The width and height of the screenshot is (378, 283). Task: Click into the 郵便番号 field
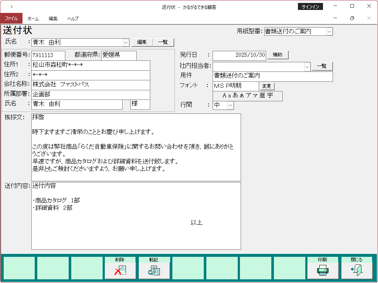pyautogui.click(x=48, y=55)
